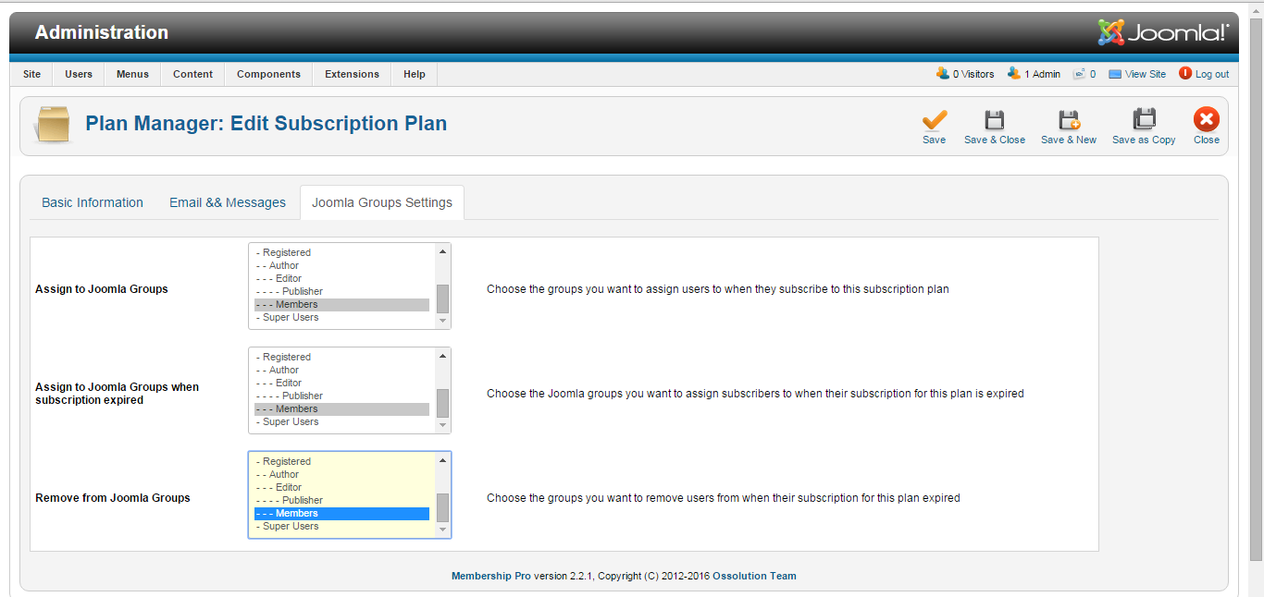Select Publisher in Remove from Joomla Groups list
The height and width of the screenshot is (597, 1264).
(342, 500)
